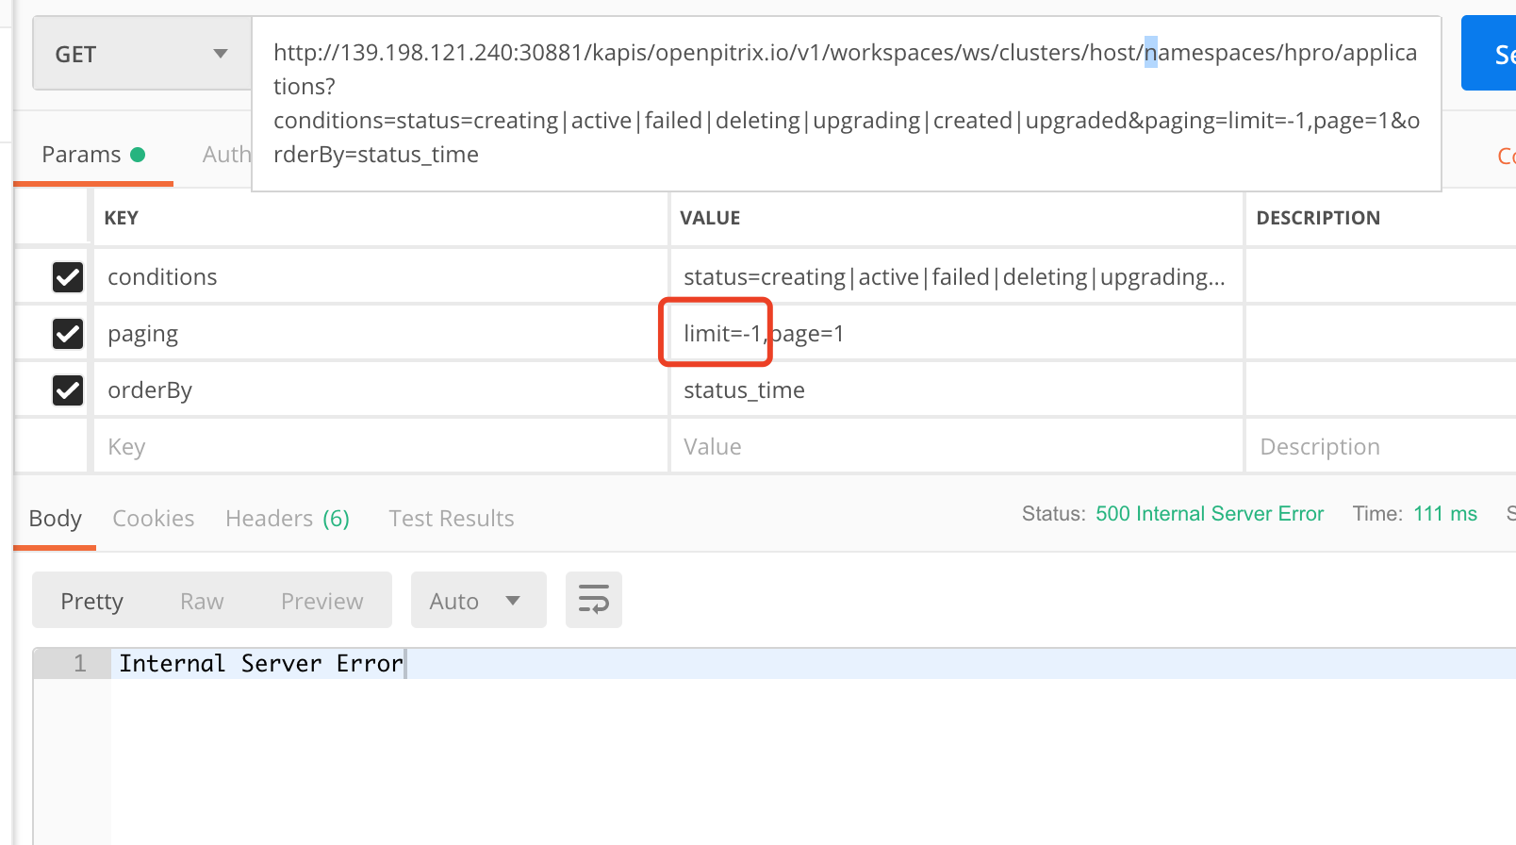This screenshot has width=1516, height=845.
Task: Click the empty Value input field
Action: 957,446
